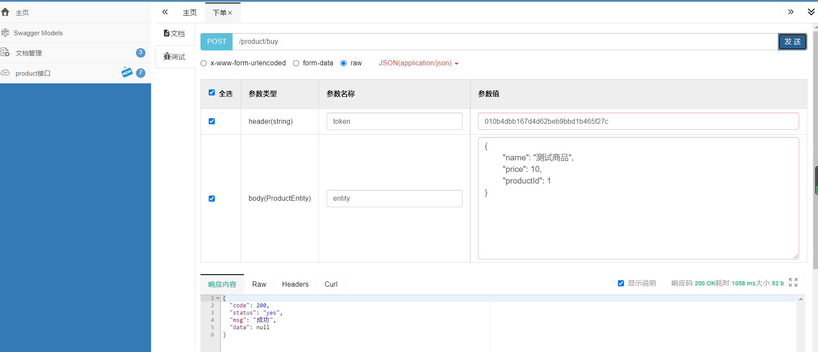Click the token parameter name field
The height and width of the screenshot is (352, 818).
tap(394, 121)
